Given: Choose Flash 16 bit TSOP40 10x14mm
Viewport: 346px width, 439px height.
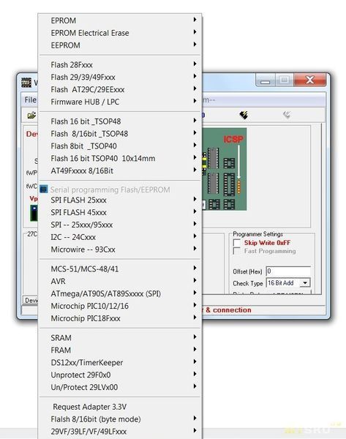Looking at the screenshot, I should 120,158.
